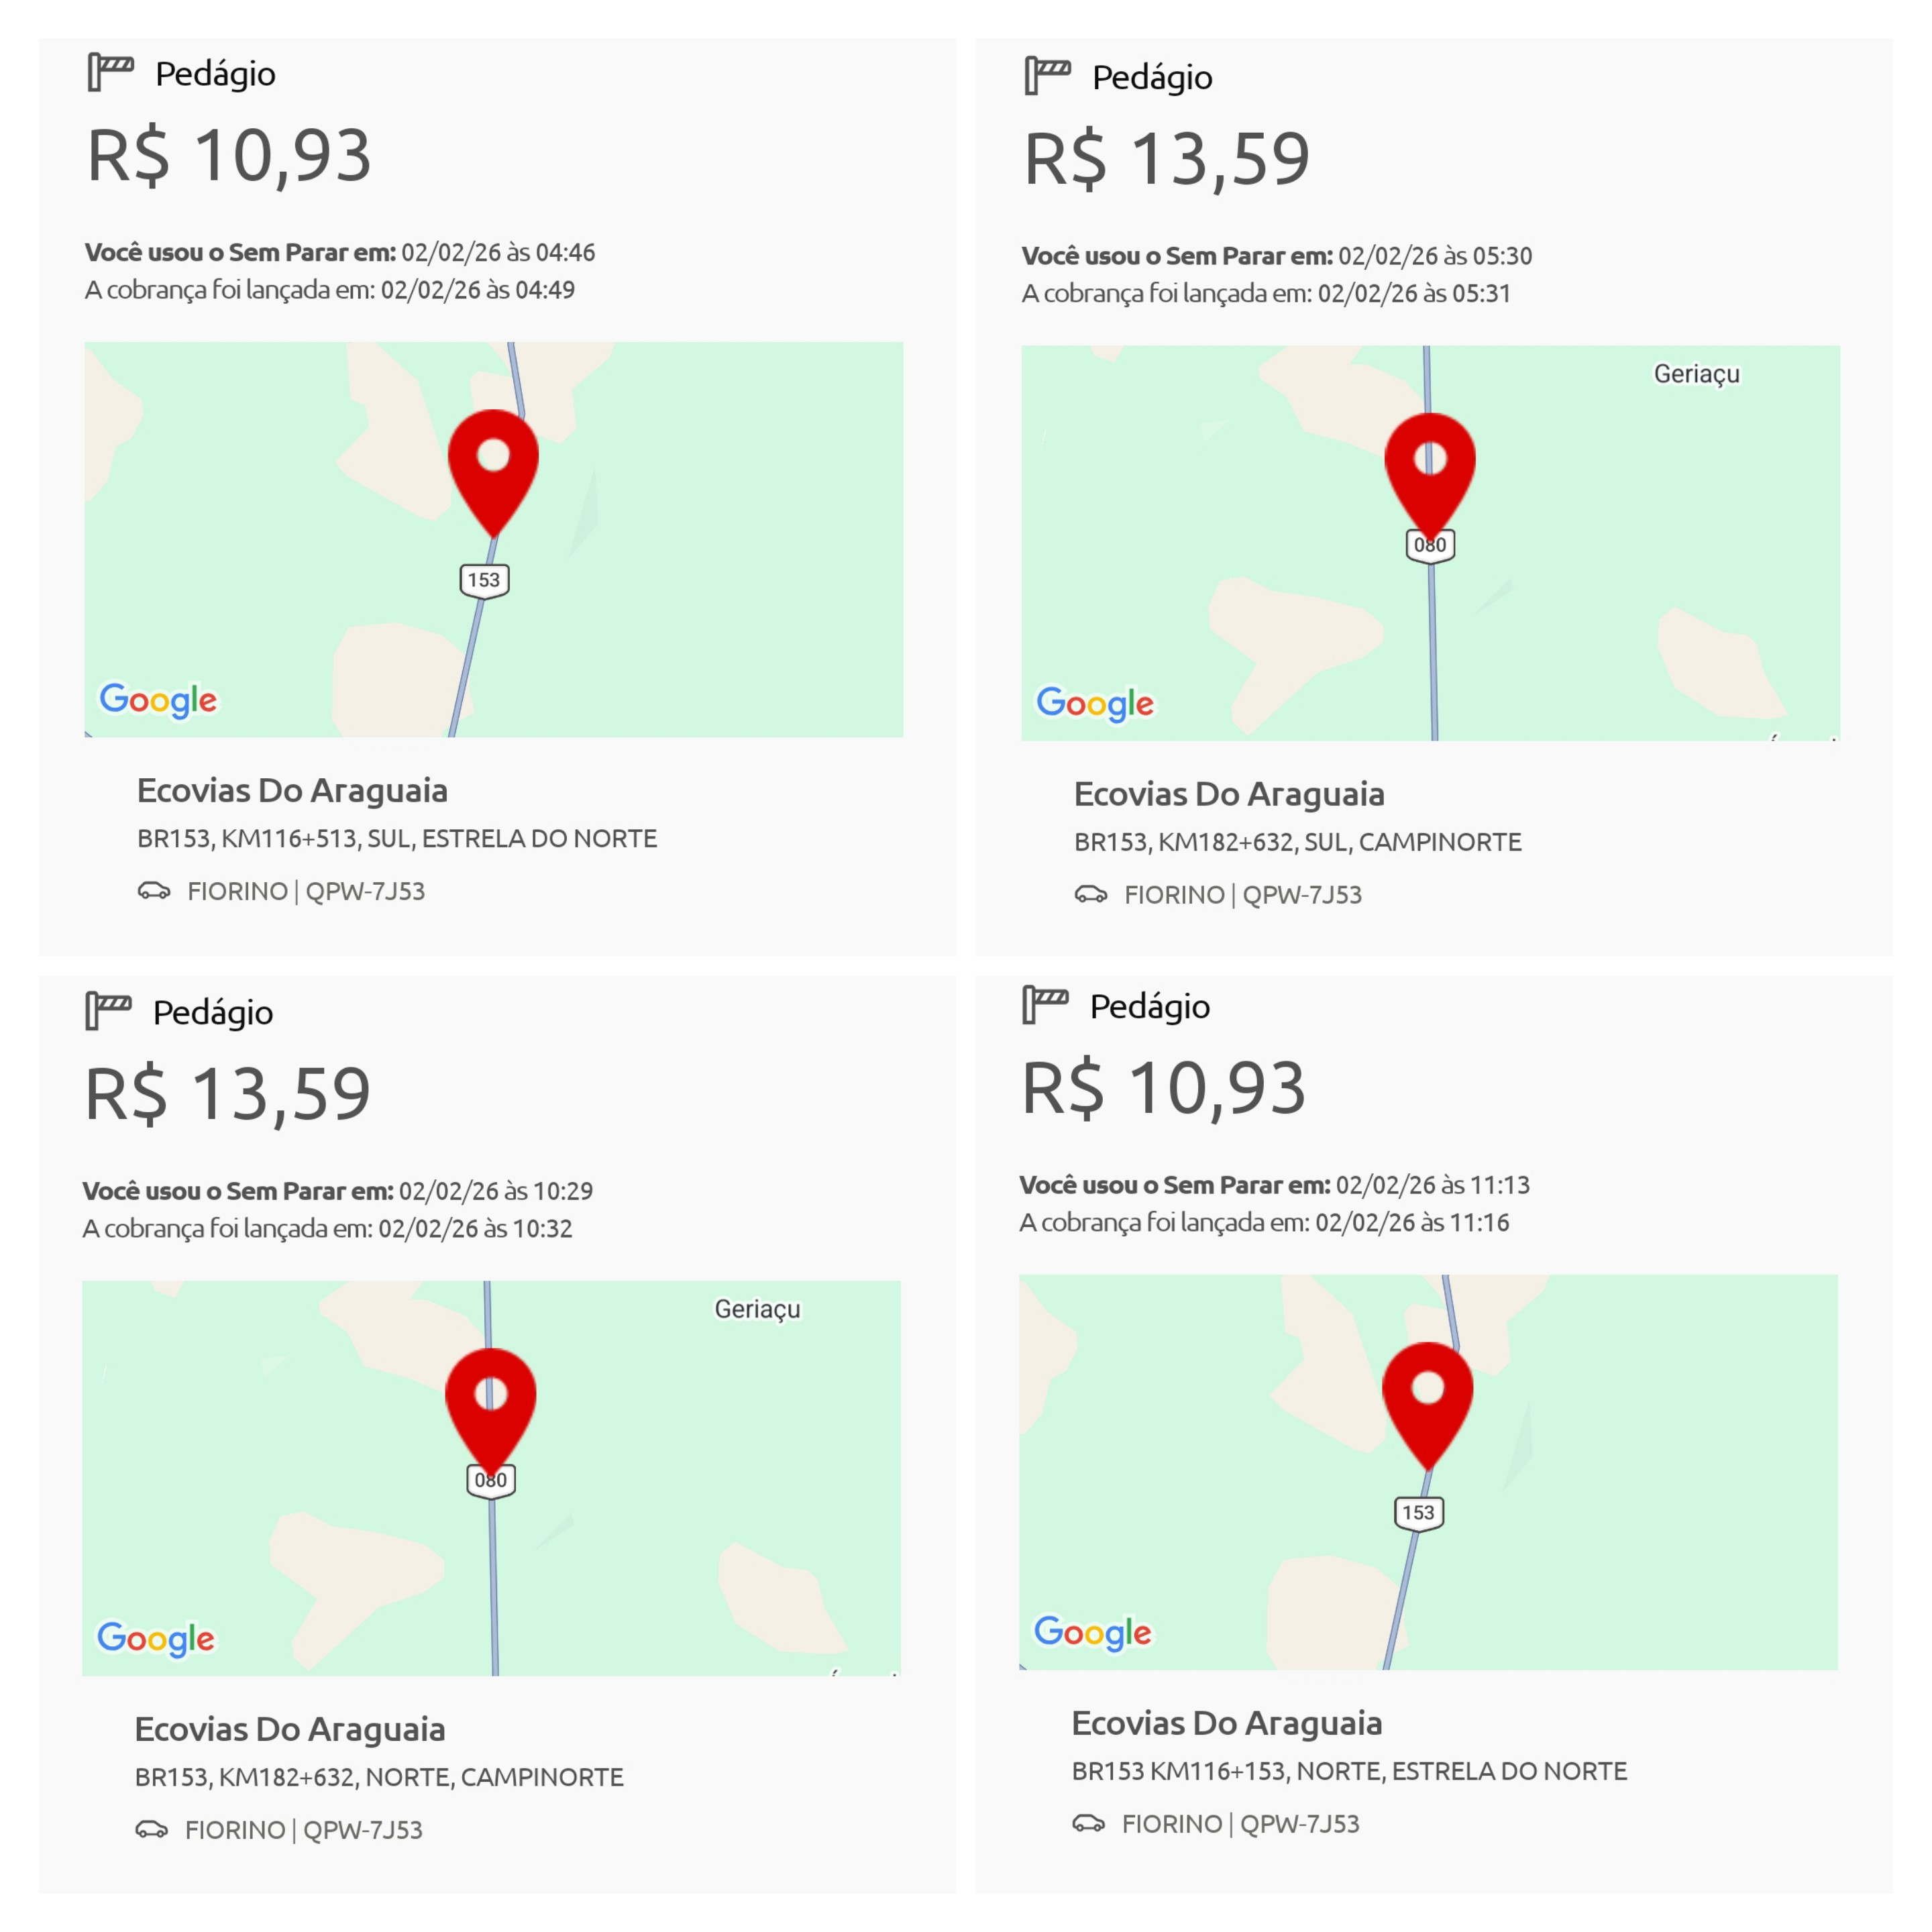
Task: Click the 153 road shield on the 11:13 toll map
Action: (1419, 1513)
